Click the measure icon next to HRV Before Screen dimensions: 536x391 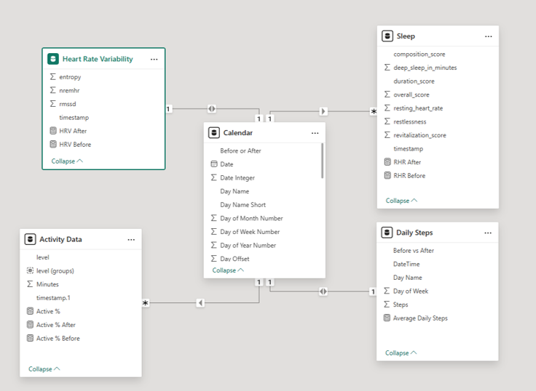pyautogui.click(x=53, y=145)
